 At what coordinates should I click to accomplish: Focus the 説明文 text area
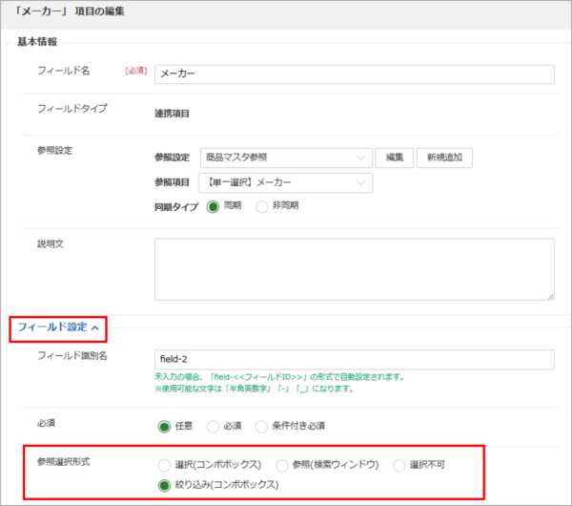pyautogui.click(x=354, y=269)
